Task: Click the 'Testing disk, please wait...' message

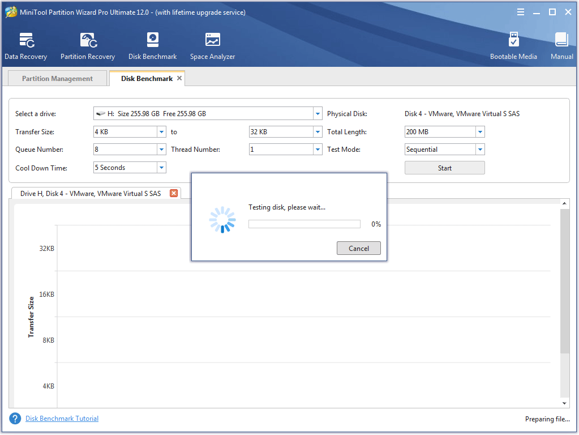Action: 287,207
